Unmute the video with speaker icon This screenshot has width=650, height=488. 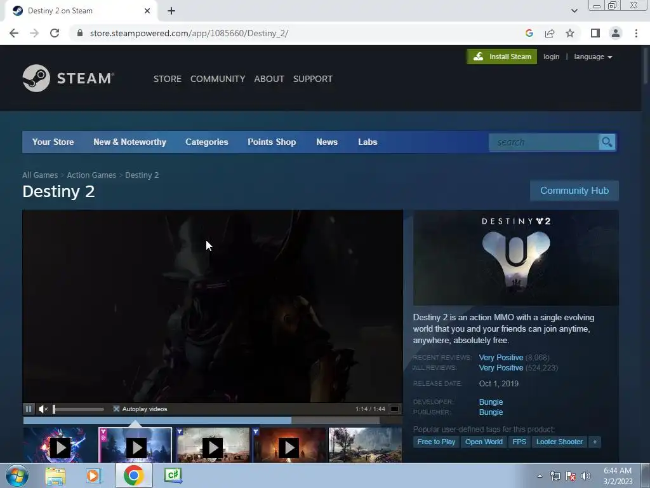click(x=43, y=409)
